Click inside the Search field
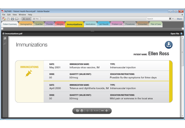185x128 pixels. (158, 19)
